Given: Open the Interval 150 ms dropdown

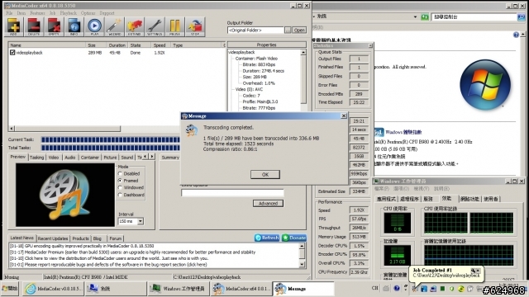Looking at the screenshot, I should click(140, 221).
